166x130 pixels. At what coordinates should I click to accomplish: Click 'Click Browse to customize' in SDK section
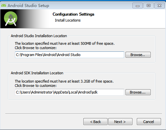tap(36, 86)
